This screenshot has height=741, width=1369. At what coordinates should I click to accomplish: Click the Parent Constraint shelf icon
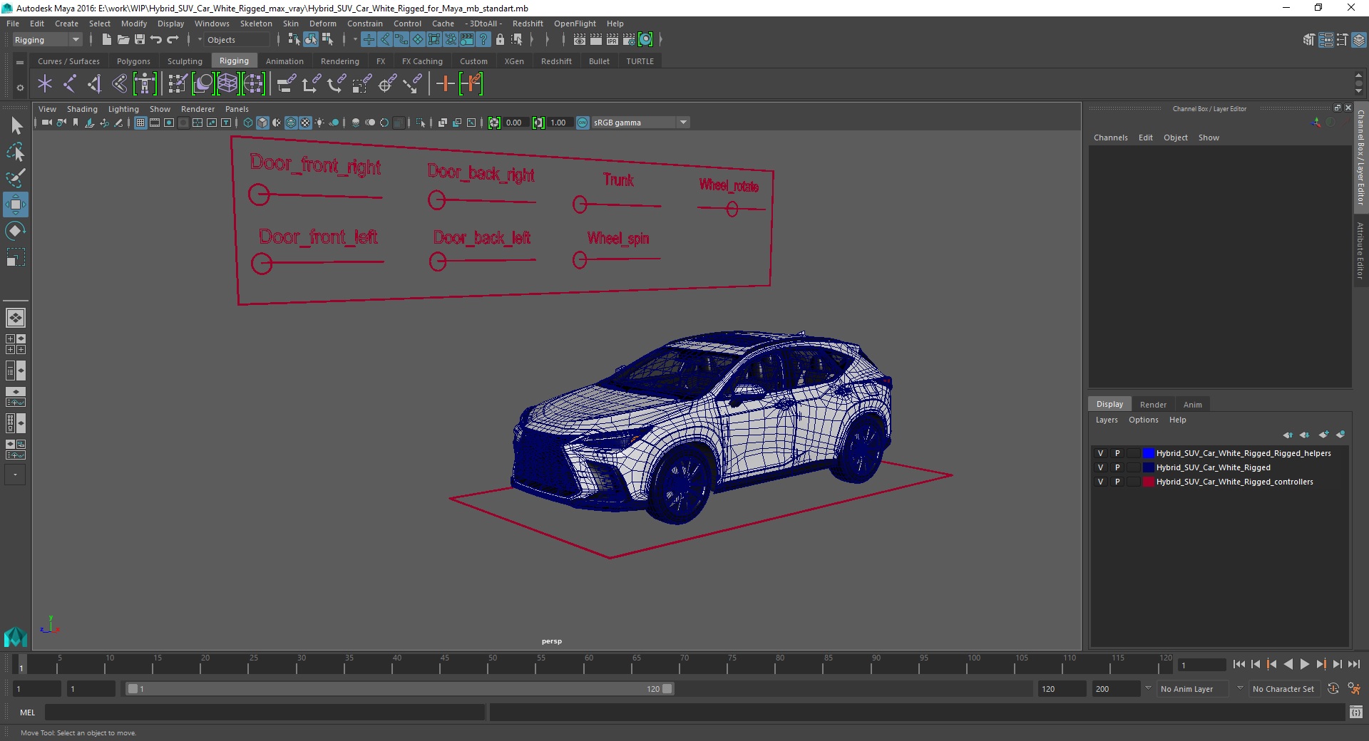coord(287,84)
